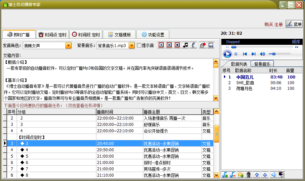The image size is (305, 181).
Task: Click the 注册 register link
Action: point(279,24)
